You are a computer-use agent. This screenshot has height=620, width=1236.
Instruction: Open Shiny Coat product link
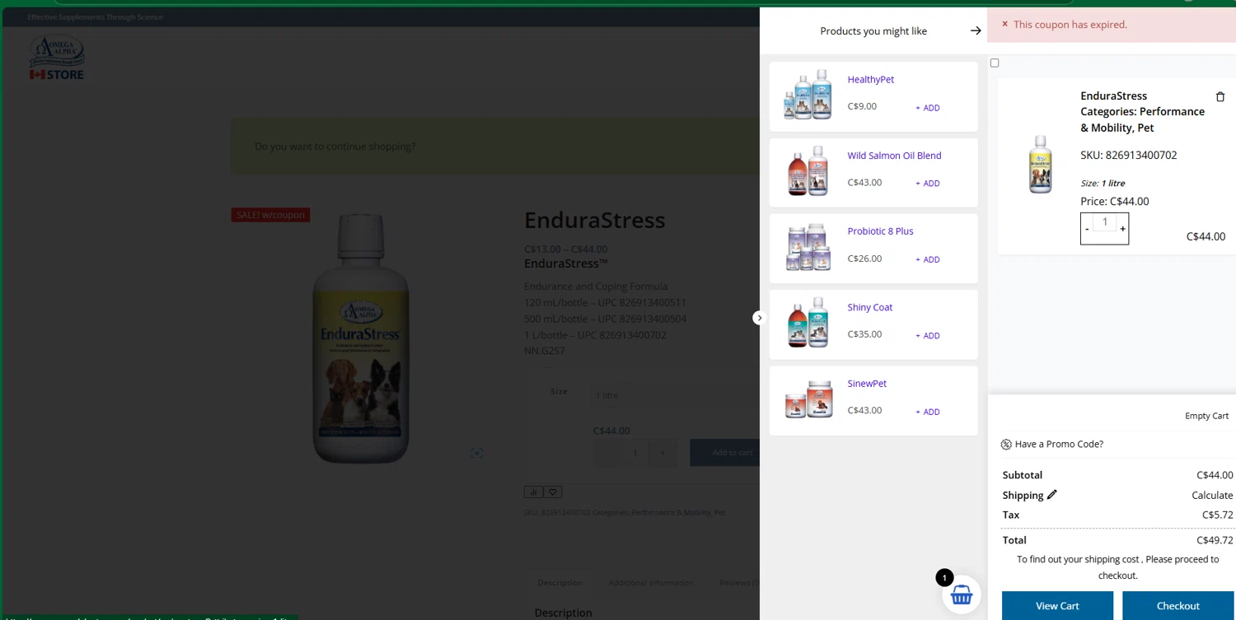tap(870, 307)
